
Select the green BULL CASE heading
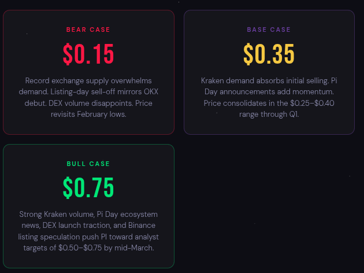pos(88,164)
